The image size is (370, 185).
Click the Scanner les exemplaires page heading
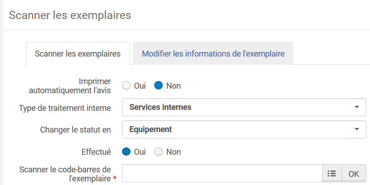point(70,15)
